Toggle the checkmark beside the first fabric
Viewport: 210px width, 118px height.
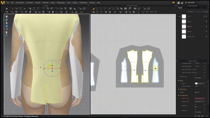click(x=180, y=16)
